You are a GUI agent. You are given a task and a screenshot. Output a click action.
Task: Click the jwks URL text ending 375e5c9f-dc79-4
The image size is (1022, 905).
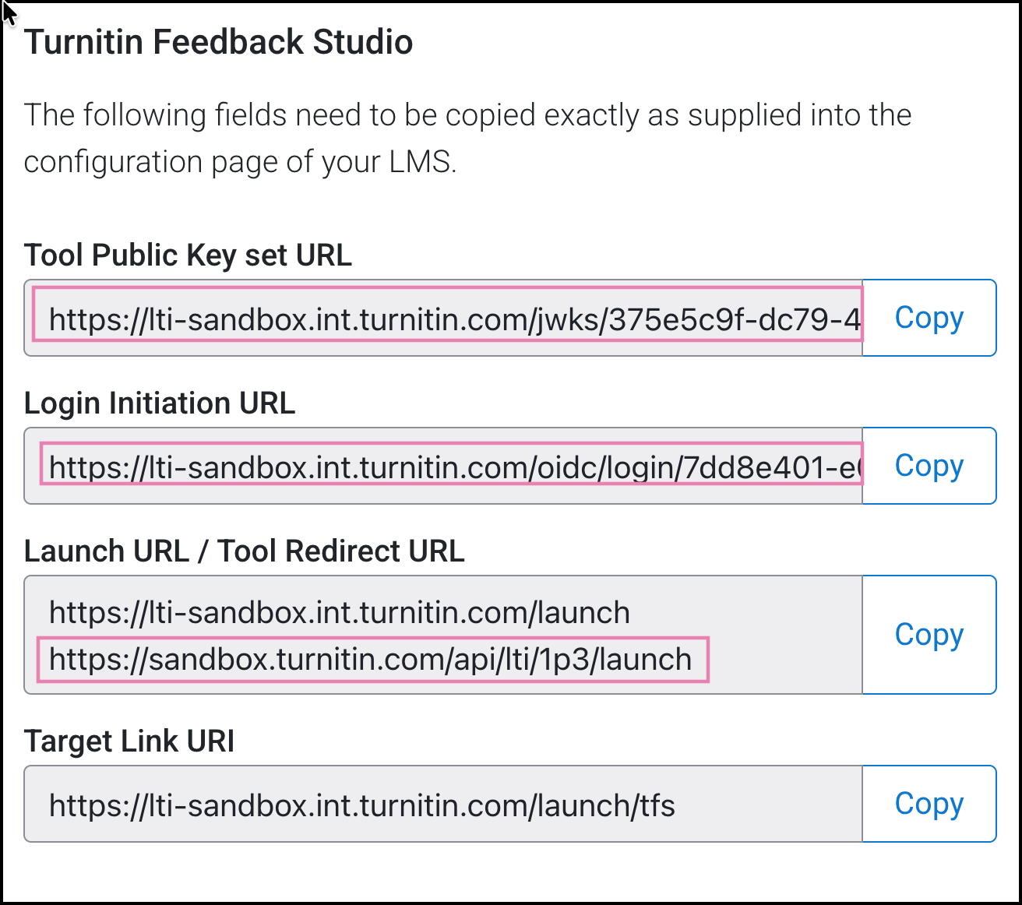tap(454, 319)
